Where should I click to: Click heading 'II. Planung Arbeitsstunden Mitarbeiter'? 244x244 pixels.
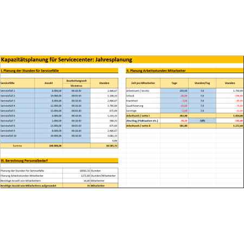[156, 70]
